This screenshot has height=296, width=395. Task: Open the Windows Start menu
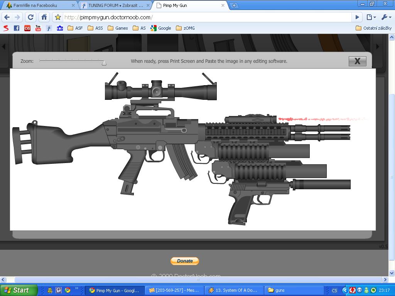(19, 290)
